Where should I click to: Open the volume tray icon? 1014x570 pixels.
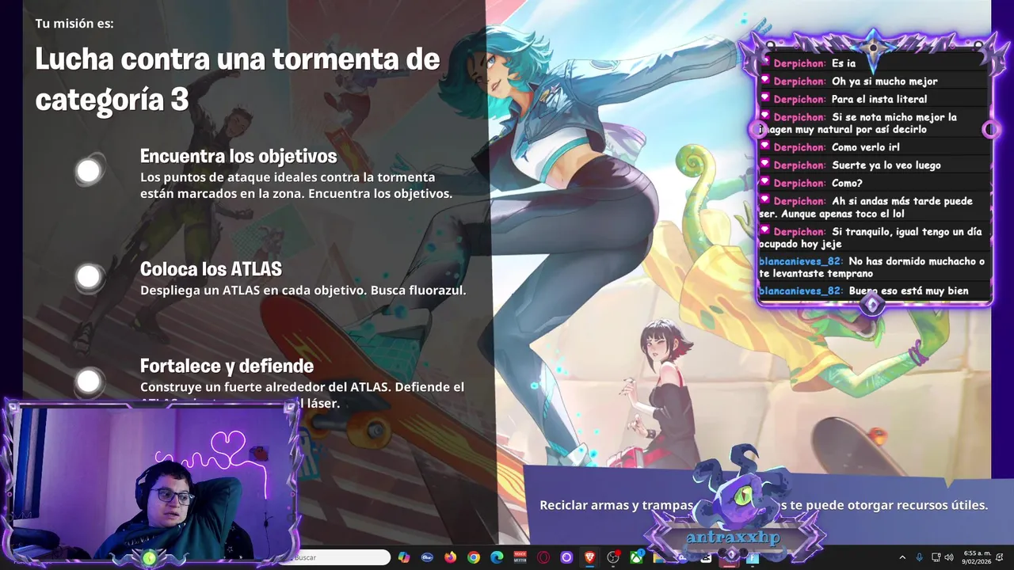949,557
